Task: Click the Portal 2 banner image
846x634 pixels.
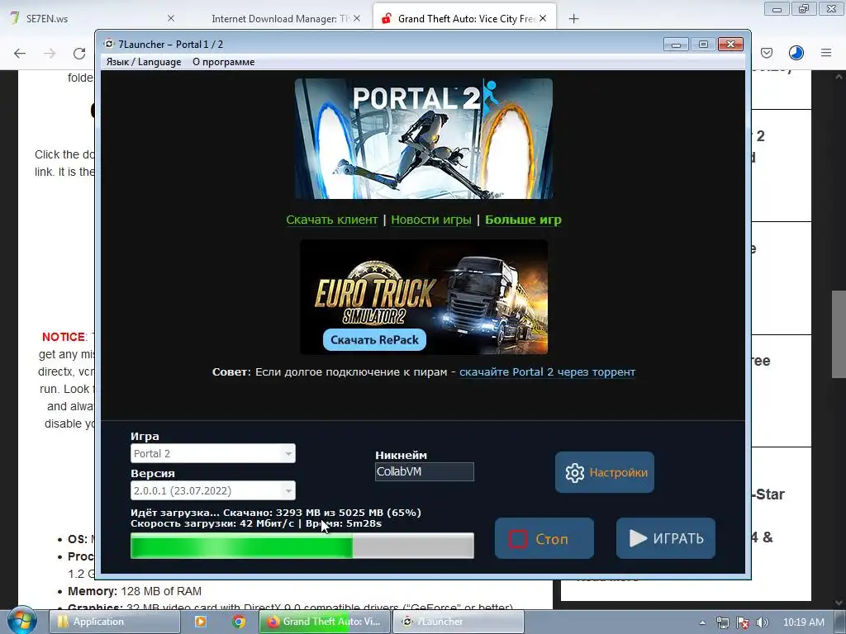Action: coord(424,139)
